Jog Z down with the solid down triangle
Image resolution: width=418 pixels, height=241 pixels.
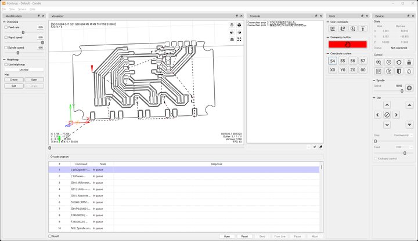[x=409, y=125]
